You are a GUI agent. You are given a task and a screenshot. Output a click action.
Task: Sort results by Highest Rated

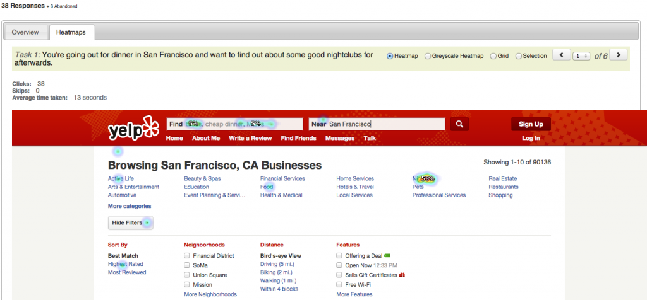(x=126, y=264)
